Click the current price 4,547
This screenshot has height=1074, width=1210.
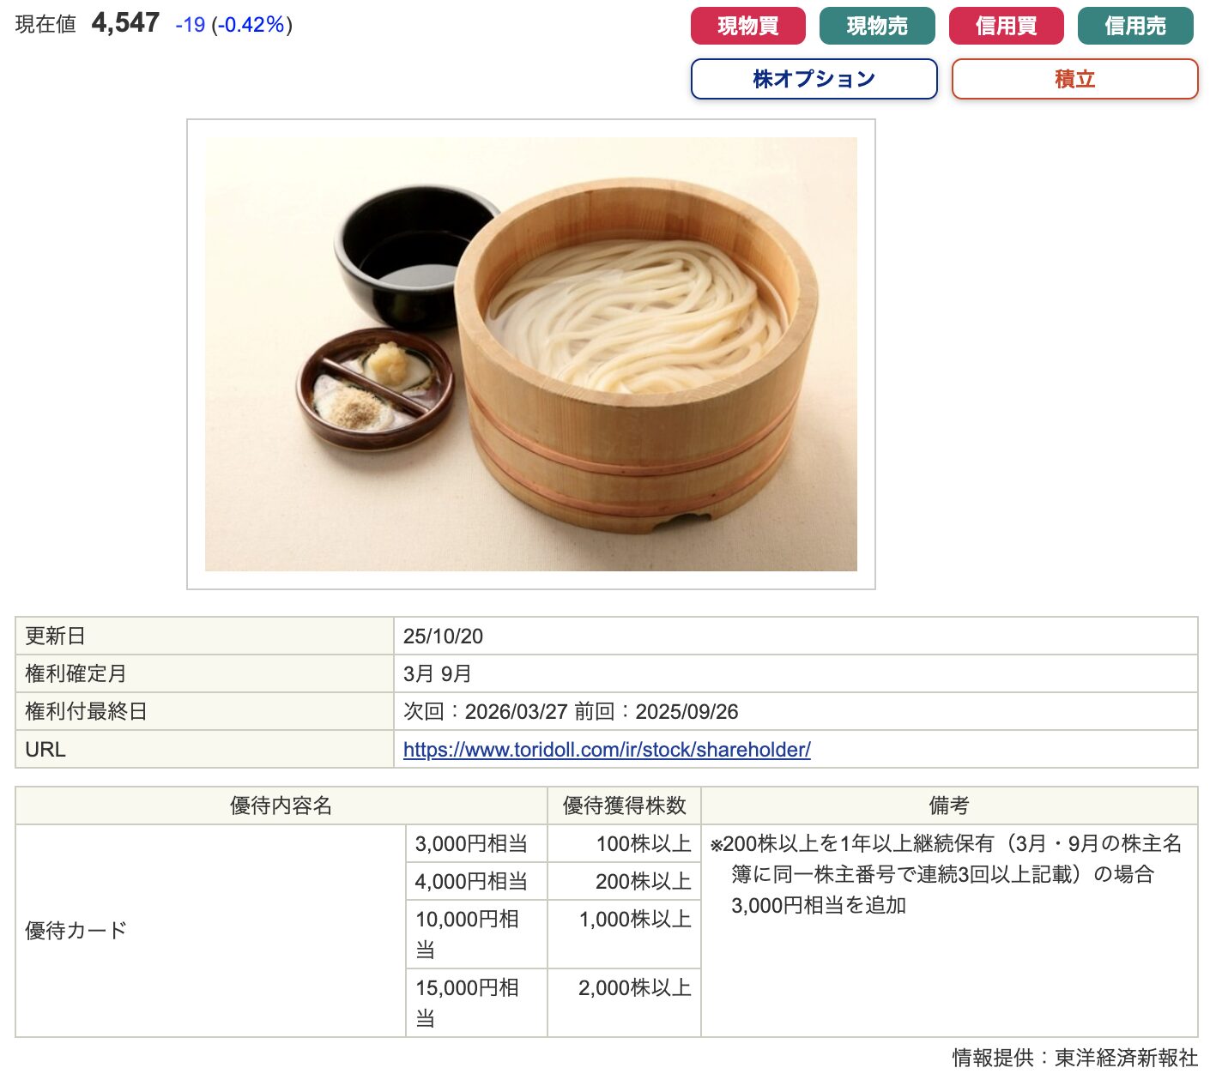pyautogui.click(x=125, y=23)
